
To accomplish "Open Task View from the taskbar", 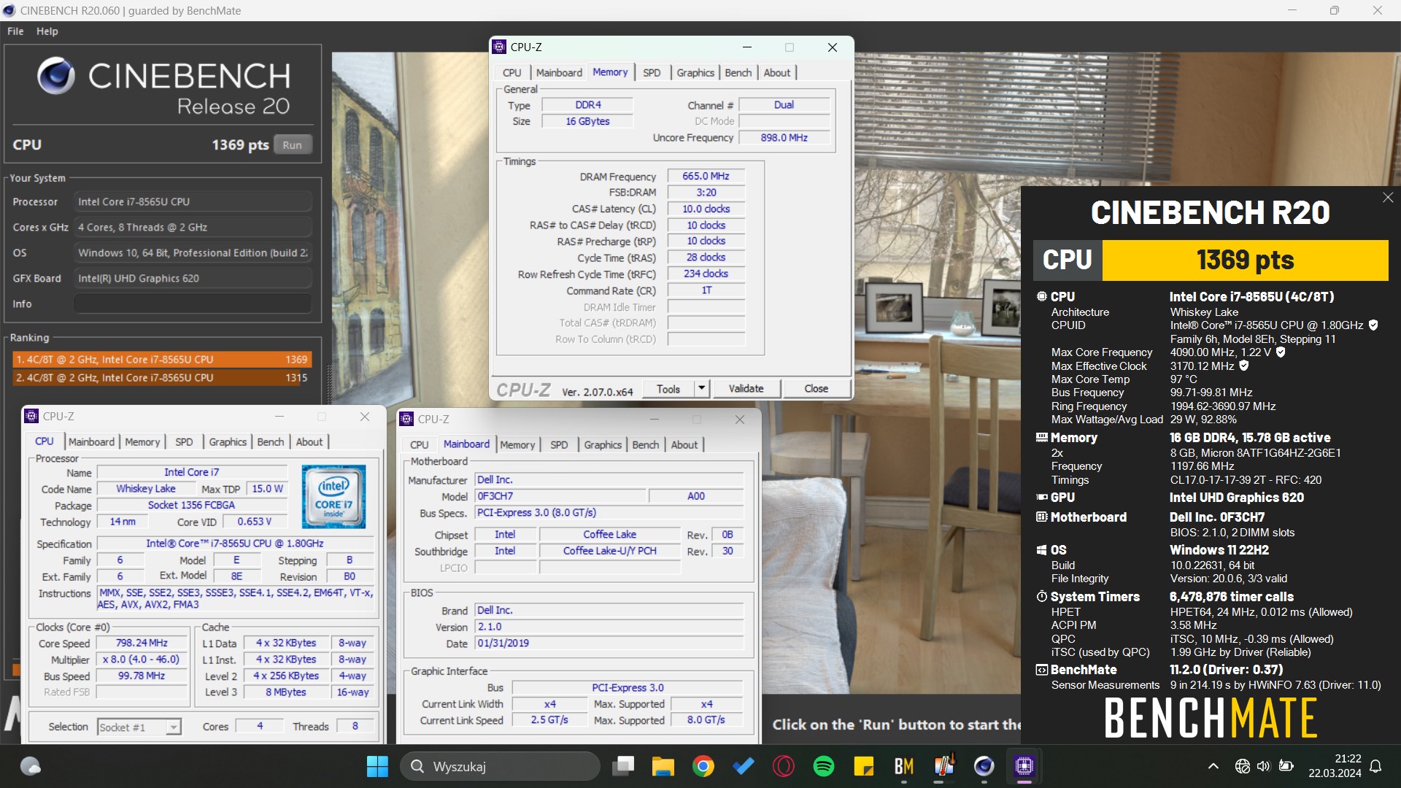I will (623, 766).
